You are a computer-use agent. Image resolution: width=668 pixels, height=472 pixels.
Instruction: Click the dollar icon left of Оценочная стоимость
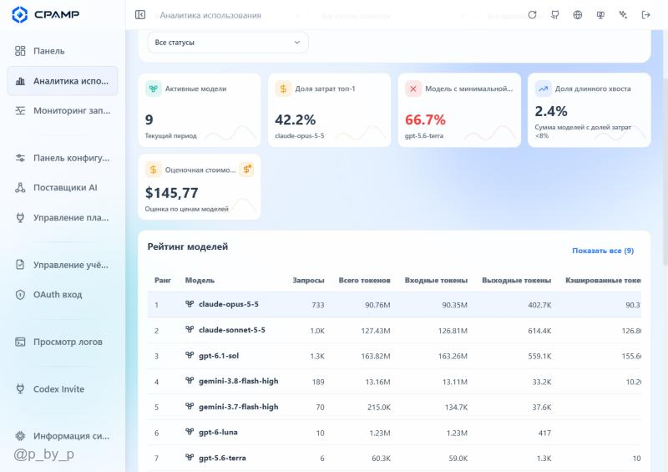154,170
